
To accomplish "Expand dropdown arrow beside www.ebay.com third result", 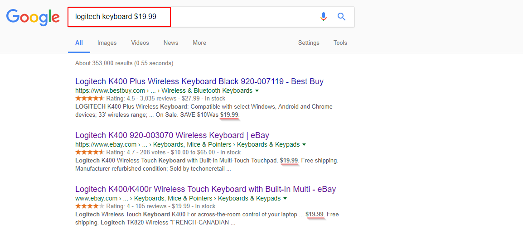I will [285, 198].
